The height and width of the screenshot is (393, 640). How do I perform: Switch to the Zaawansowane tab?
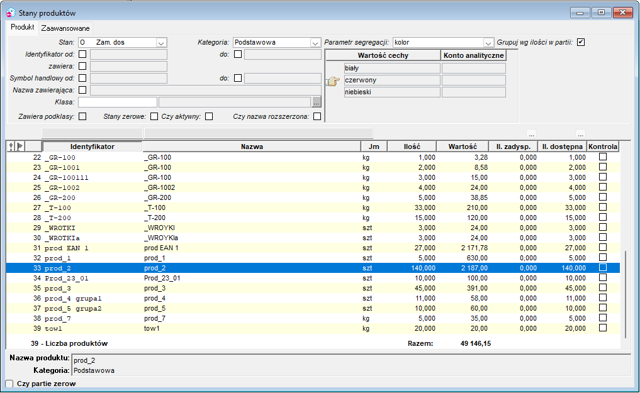(x=65, y=28)
